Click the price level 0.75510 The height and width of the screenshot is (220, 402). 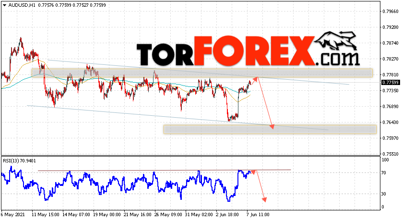click(390, 154)
